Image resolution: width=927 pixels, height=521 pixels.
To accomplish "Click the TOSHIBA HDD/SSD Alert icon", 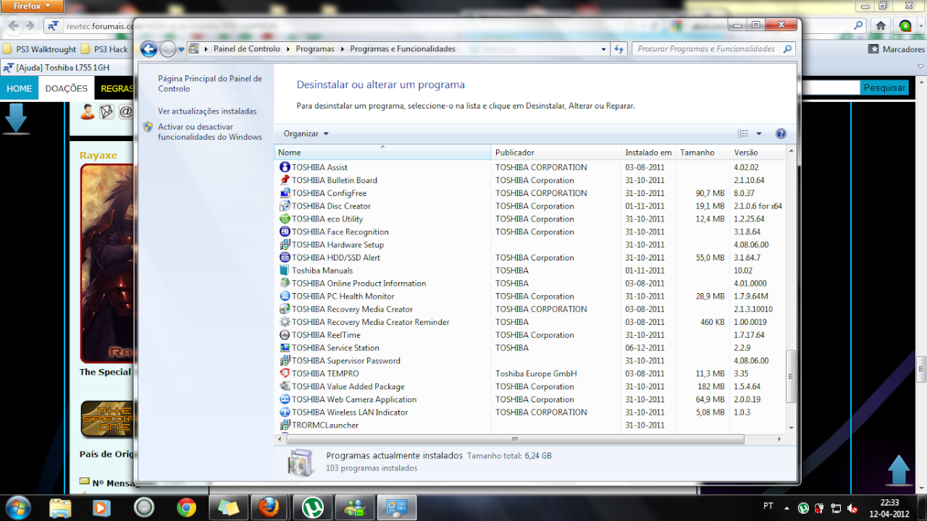I will [x=285, y=258].
